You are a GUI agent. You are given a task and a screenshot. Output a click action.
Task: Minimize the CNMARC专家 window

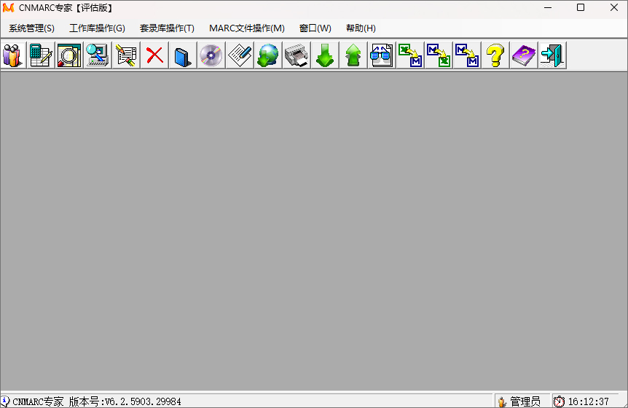(x=548, y=7)
